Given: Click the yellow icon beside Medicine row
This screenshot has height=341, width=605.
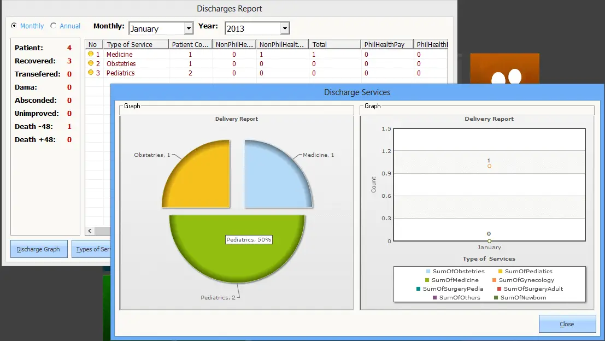Looking at the screenshot, I should pyautogui.click(x=91, y=54).
